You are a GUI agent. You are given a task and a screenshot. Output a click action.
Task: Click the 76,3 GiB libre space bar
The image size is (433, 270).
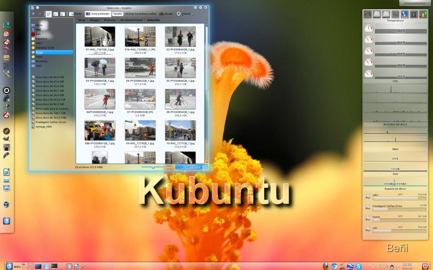(192, 167)
